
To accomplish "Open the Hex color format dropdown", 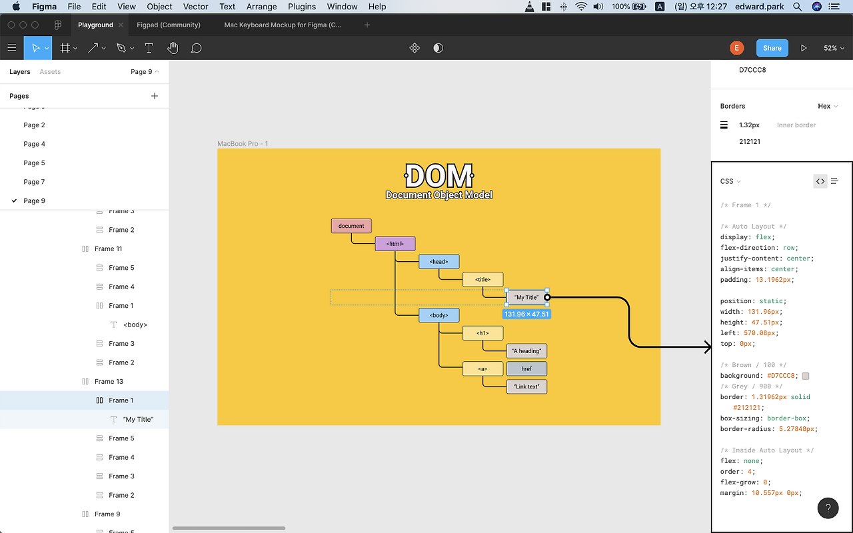I will pos(828,106).
